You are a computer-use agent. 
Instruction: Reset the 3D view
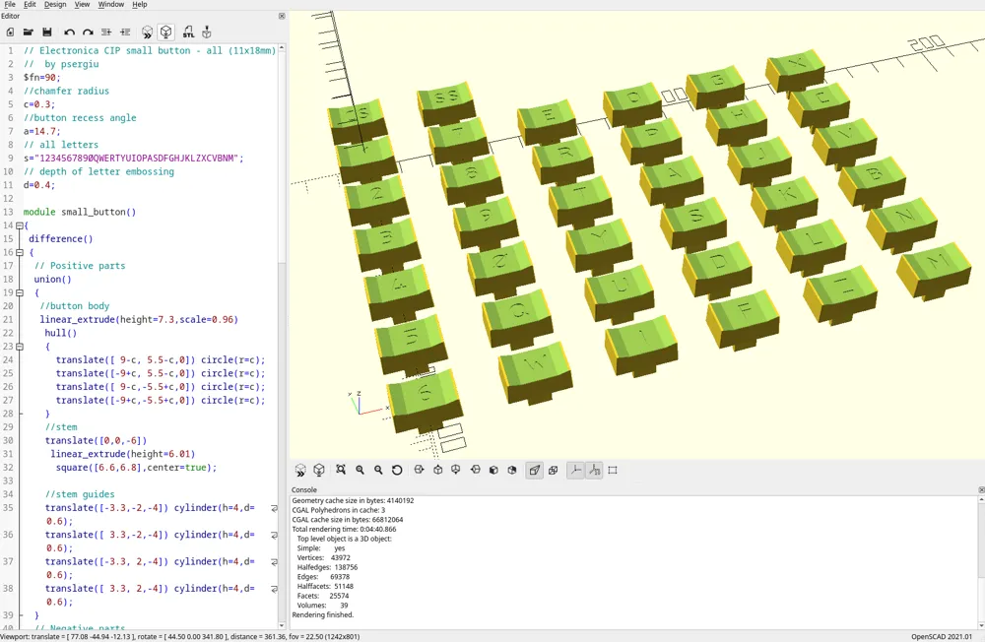click(x=397, y=470)
